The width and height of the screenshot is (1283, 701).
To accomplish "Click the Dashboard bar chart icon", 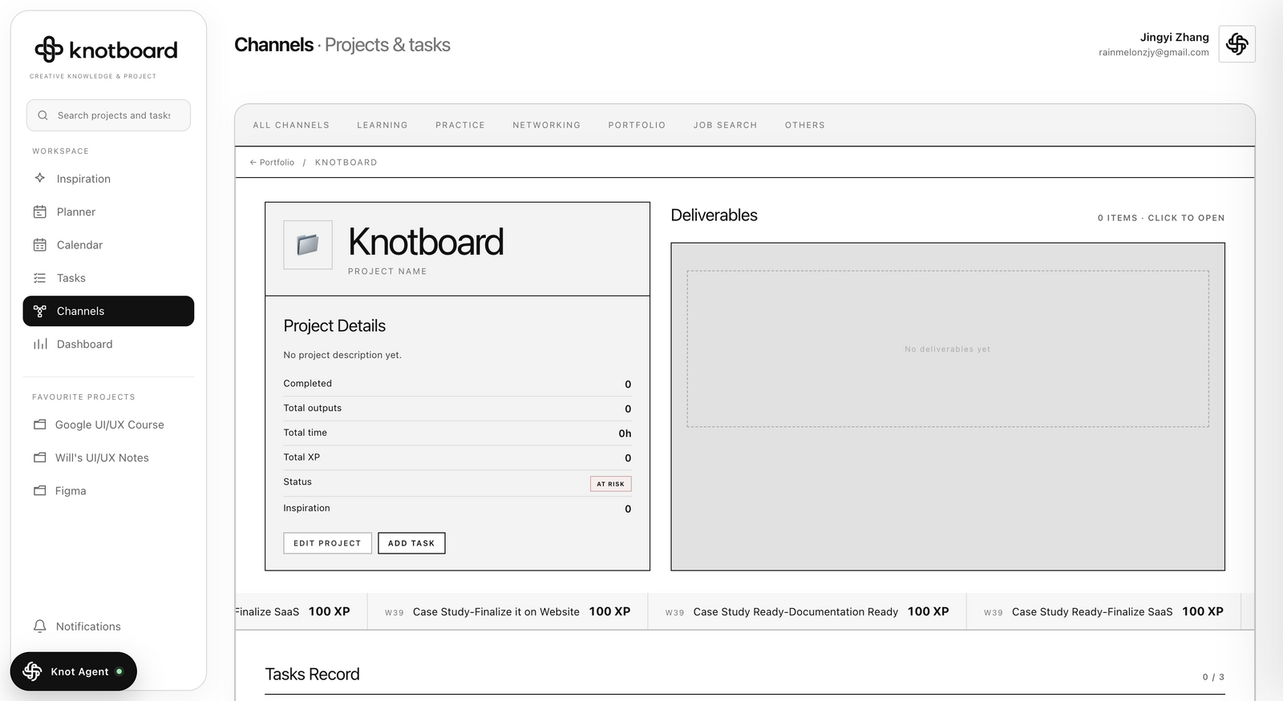I will [40, 344].
